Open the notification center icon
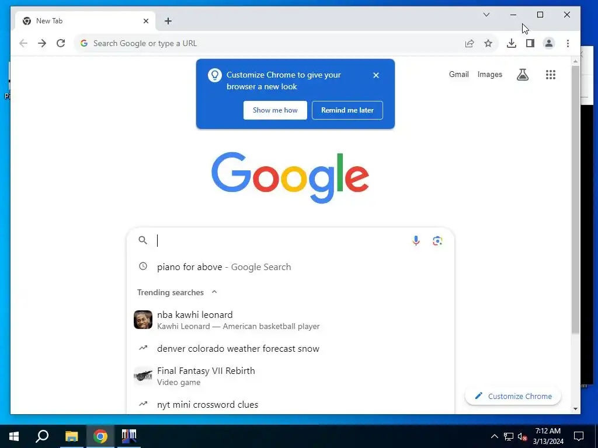Screen dimensions: 598x448 [x=579, y=436]
